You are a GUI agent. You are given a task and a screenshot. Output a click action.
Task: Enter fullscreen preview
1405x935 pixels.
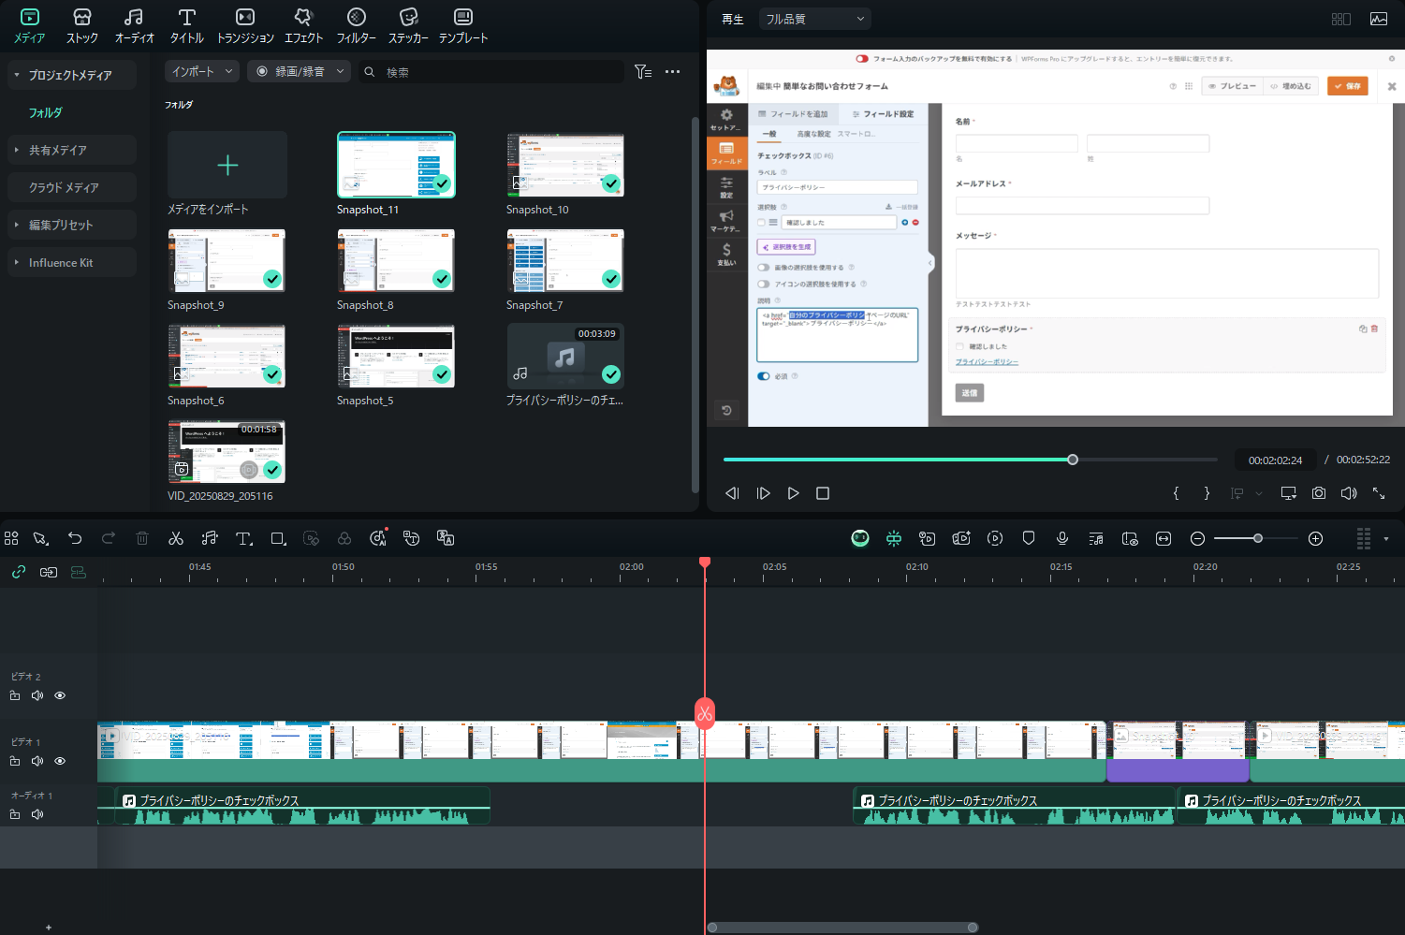(1379, 493)
